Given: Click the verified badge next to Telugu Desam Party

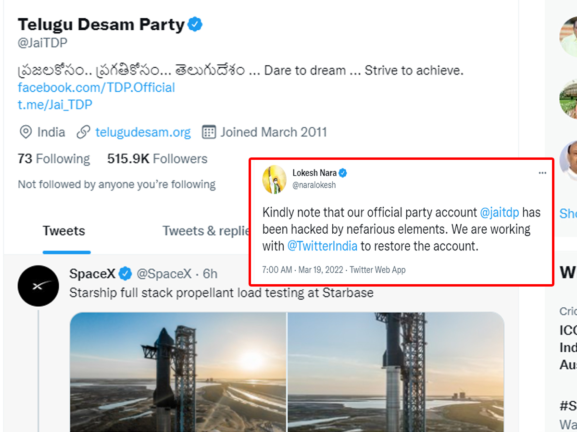Looking at the screenshot, I should pyautogui.click(x=195, y=24).
